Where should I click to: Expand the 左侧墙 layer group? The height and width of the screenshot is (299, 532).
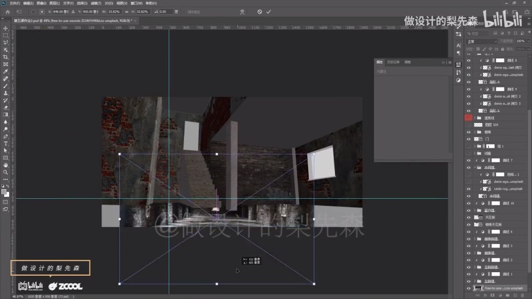click(475, 281)
